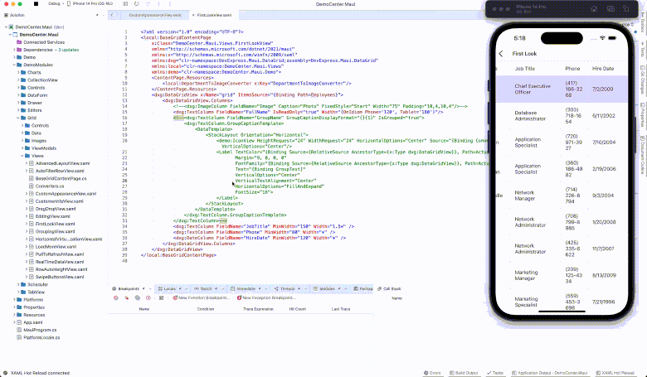Select the FirstLookView.xaml editor tab
Screen dimensions: 647x377
[x=214, y=15]
